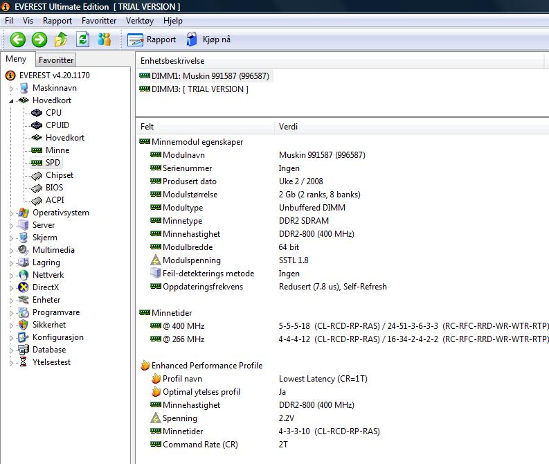Click the Verdi column header
The image size is (549, 464).
[x=411, y=127]
